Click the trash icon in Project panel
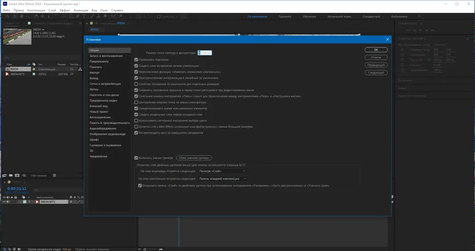 (55, 175)
